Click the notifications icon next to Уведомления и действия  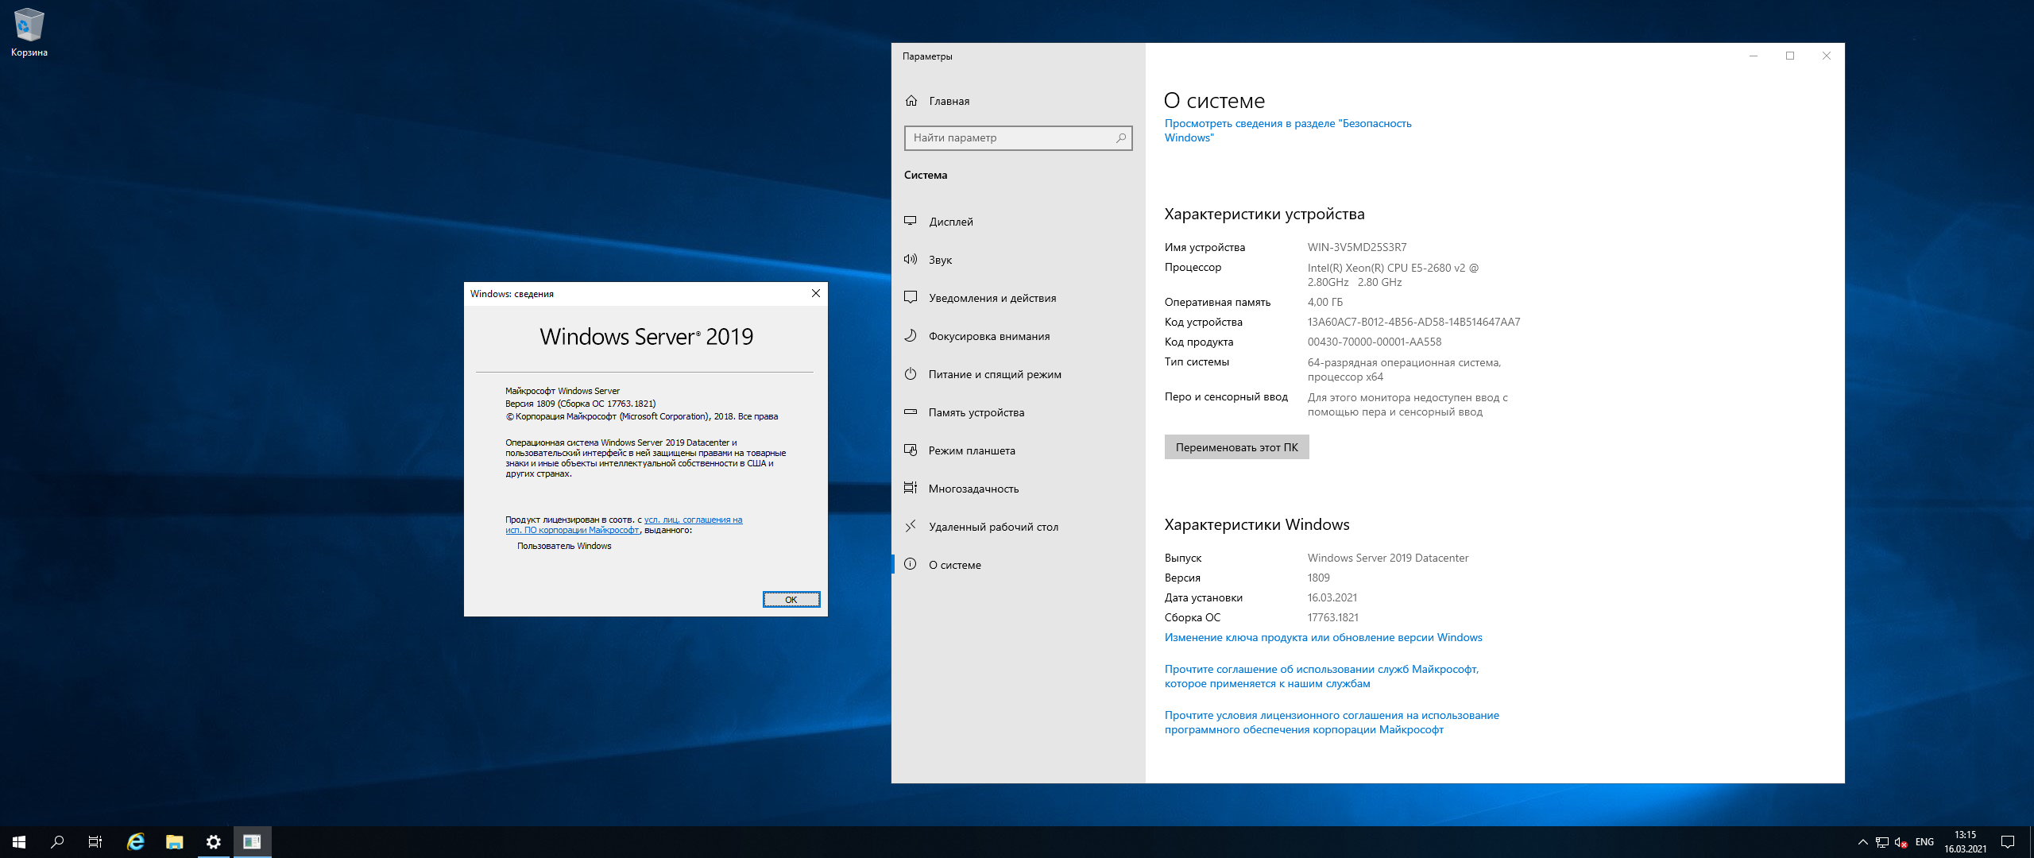point(911,297)
